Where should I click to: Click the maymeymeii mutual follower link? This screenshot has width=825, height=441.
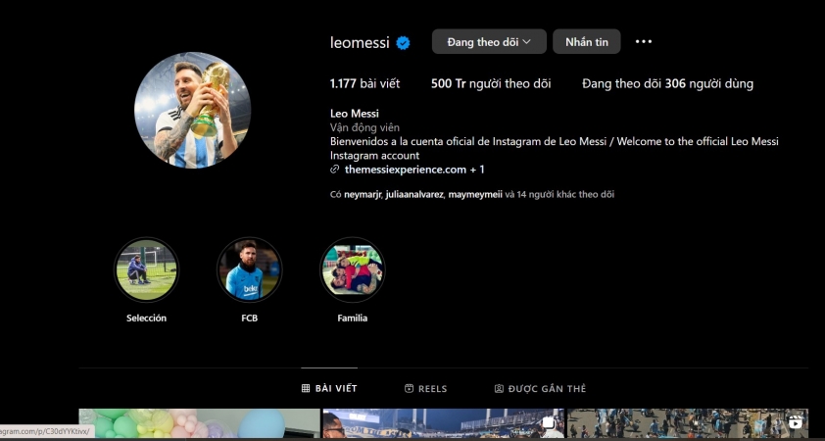(475, 195)
